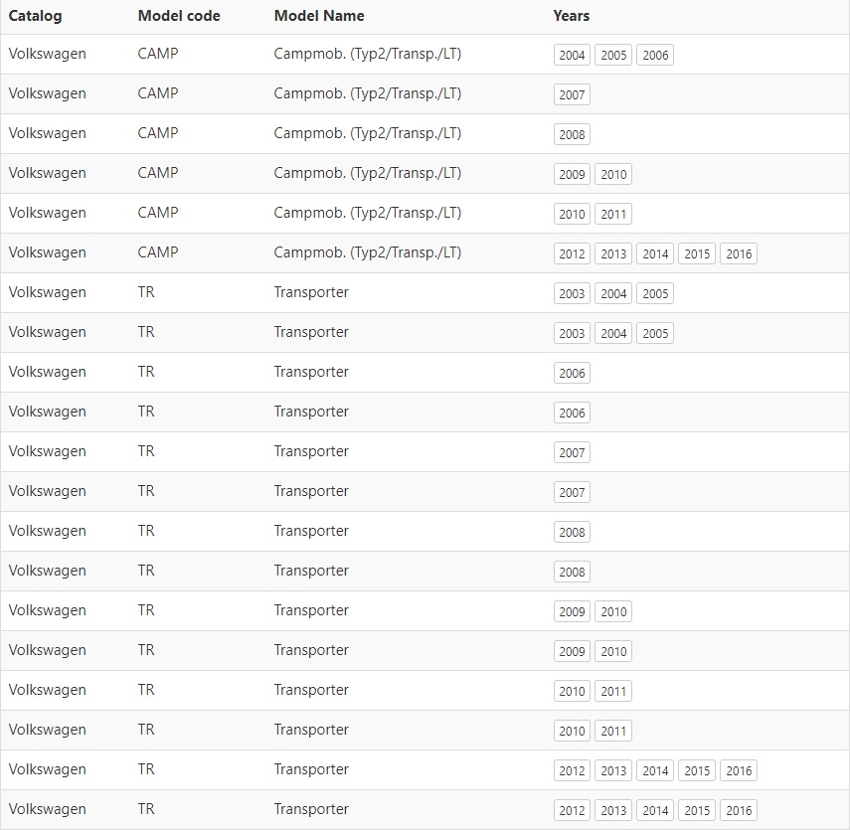Click Campmob model name in the first row
Image resolution: width=850 pixels, height=830 pixels.
[367, 54]
